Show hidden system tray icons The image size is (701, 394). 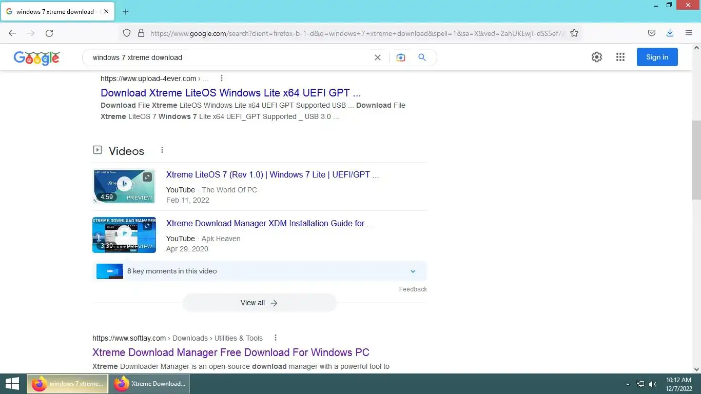pos(628,384)
